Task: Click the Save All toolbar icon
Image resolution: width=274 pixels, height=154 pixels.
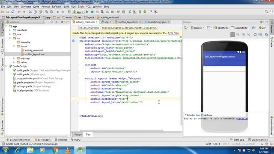Action: pos(8,12)
